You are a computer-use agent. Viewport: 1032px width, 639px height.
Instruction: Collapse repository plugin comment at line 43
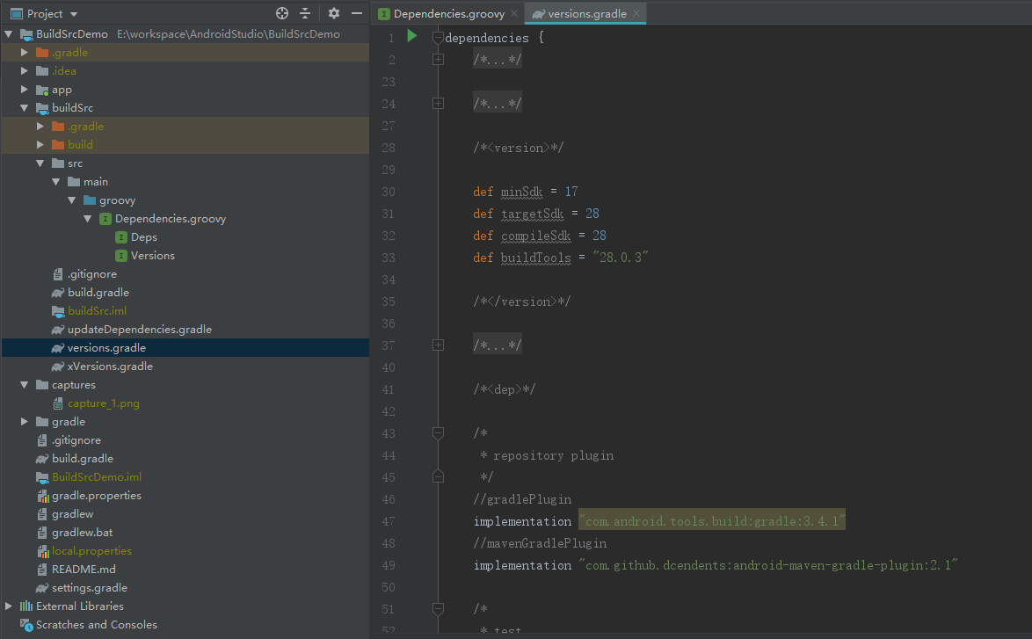439,432
